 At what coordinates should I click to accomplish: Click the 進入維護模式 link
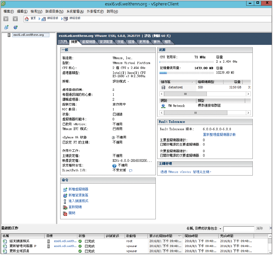click(78, 201)
